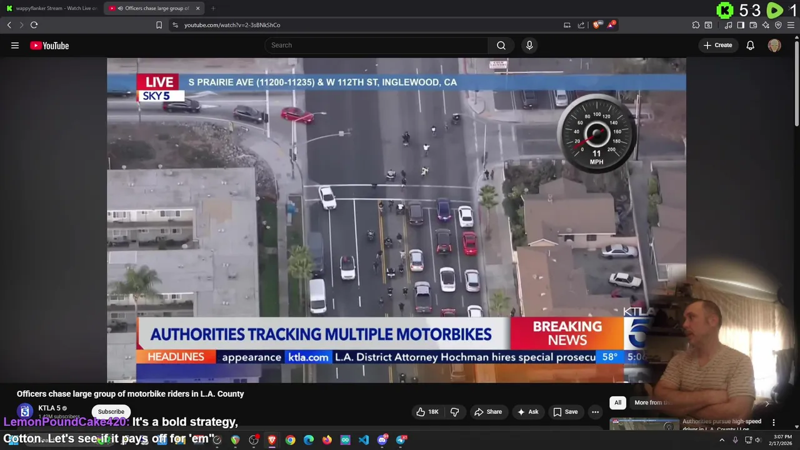View site information icon in address bar
Viewport: 800px width, 450px height.
pos(175,25)
